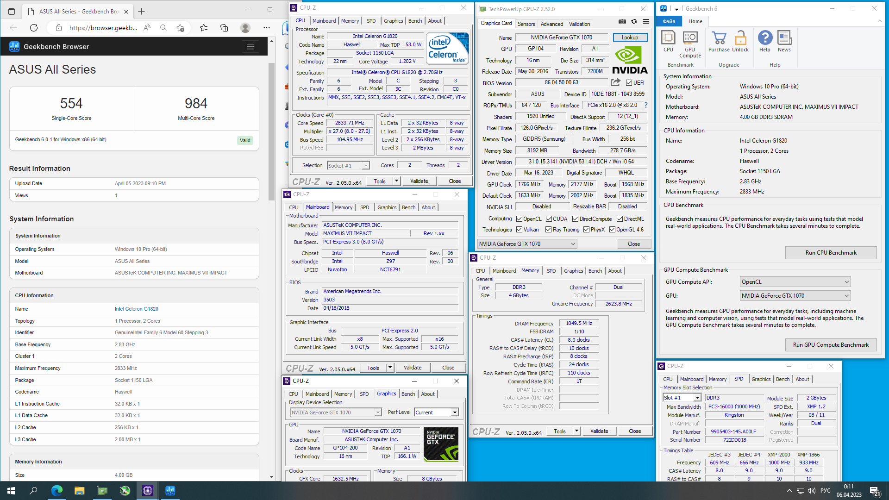889x500 pixels.
Task: Open Edge Settings and more menu
Action: [x=267, y=28]
